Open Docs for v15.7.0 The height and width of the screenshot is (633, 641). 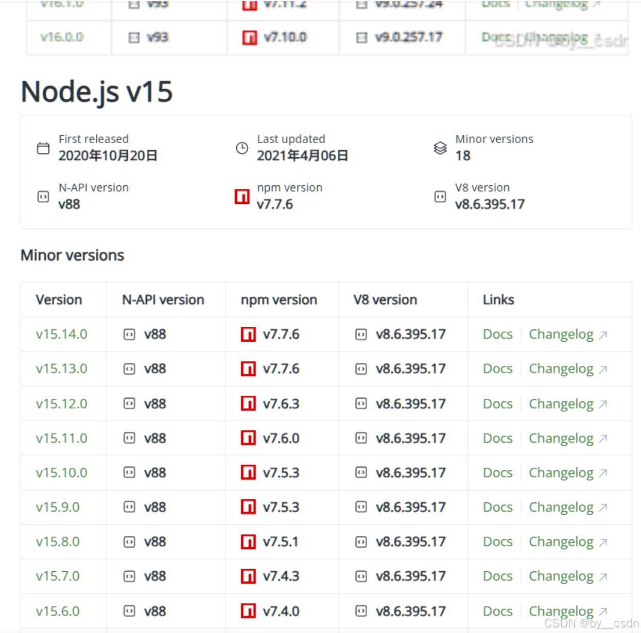pyautogui.click(x=498, y=576)
